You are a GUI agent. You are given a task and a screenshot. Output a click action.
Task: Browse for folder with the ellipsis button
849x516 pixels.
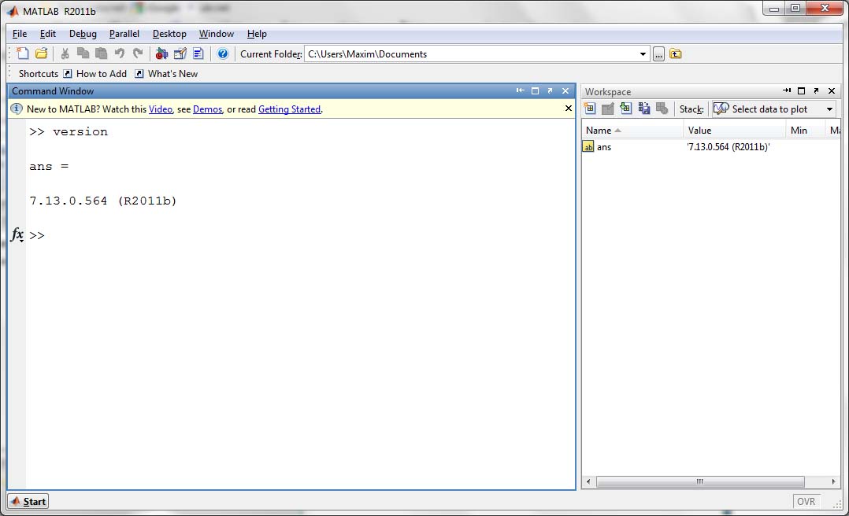pos(658,54)
